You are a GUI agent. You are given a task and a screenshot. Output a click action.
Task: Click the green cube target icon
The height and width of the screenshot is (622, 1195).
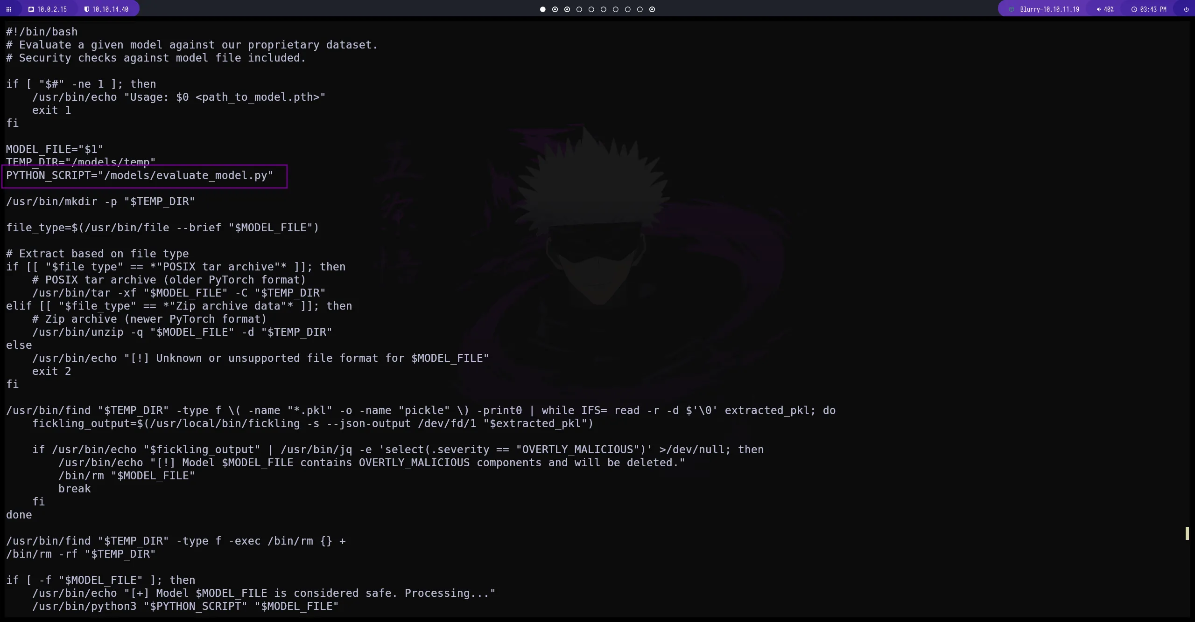tap(1012, 9)
